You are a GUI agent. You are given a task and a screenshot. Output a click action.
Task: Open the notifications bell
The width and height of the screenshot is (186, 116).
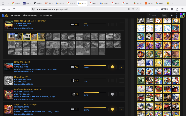click(172, 15)
